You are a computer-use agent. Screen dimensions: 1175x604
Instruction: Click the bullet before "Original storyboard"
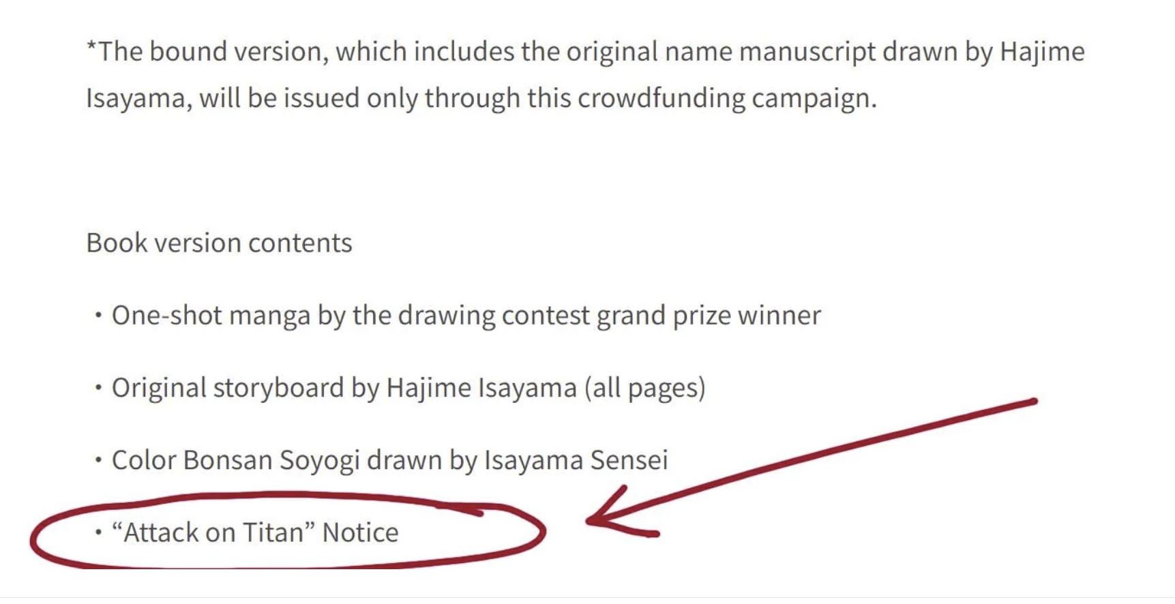[x=99, y=388]
